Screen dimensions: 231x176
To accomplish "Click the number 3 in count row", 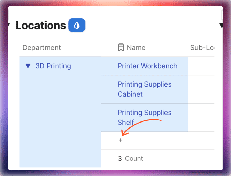I will (120, 159).
